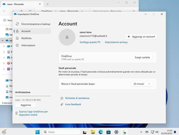Viewport: 179px width, 135px height.
Task: Click the sync arrows icon in sidebar
Action: [x=17, y=24]
